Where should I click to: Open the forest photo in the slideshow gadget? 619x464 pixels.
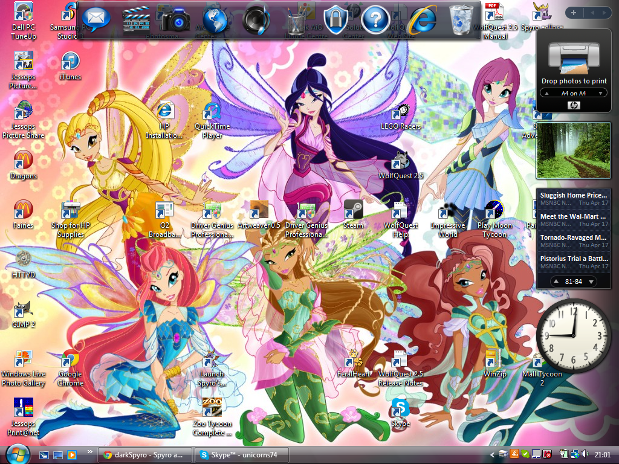pos(574,150)
